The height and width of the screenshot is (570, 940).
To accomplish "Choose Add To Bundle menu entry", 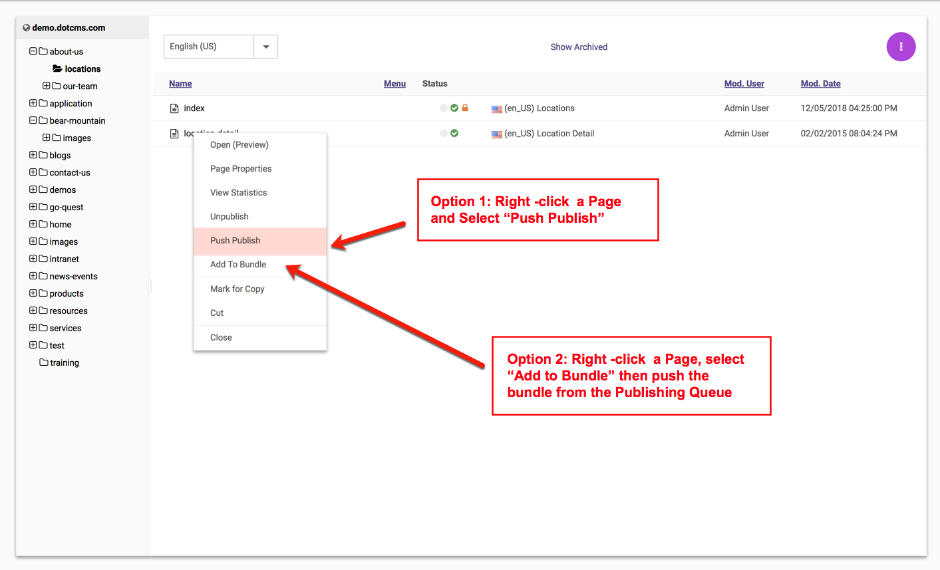I will point(238,265).
